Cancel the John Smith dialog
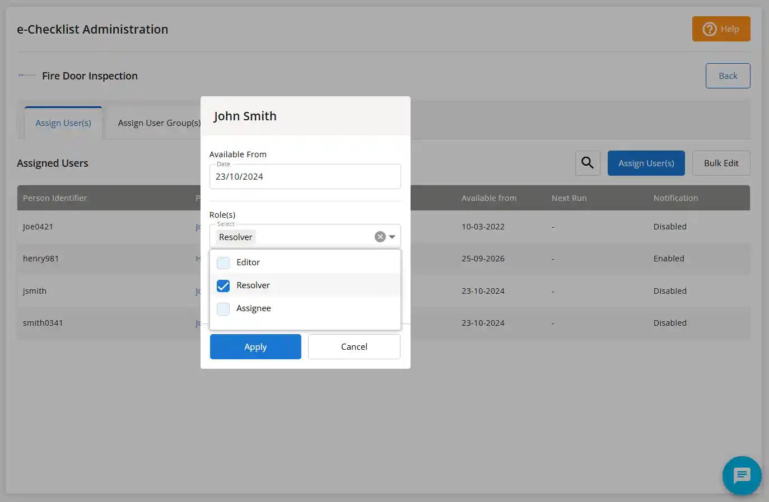This screenshot has width=769, height=502. point(354,347)
